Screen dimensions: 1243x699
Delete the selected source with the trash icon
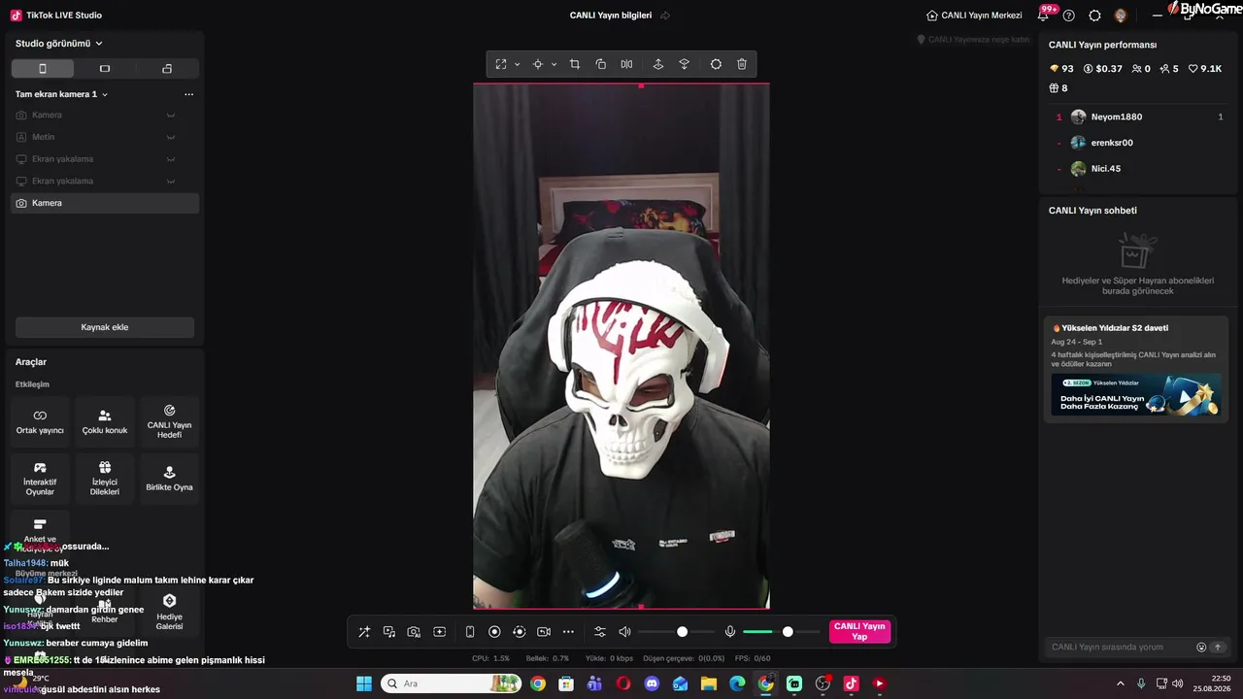click(742, 64)
